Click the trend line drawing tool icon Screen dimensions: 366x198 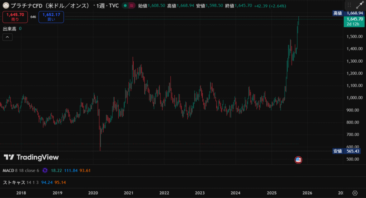coord(358,6)
